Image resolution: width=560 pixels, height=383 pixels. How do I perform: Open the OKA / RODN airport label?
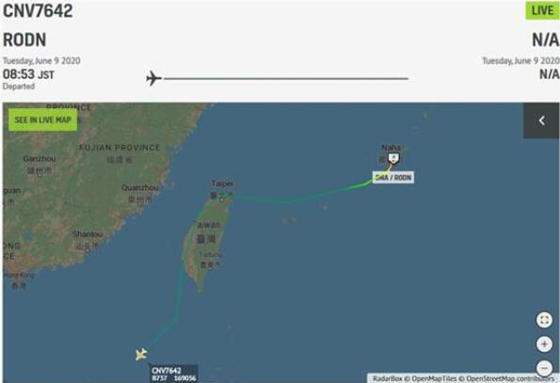[x=393, y=178]
